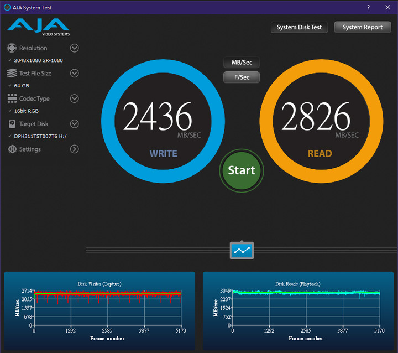Image resolution: width=398 pixels, height=353 pixels.
Task: Click the 2826 read speed readout
Action: click(x=316, y=116)
